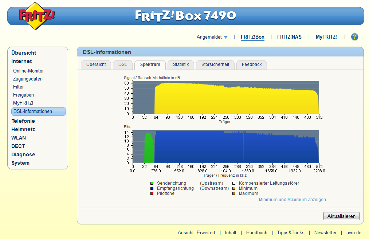Open Zugangsdaten in the sidebar
Image resolution: width=369 pixels, height=239 pixels.
[x=28, y=79]
